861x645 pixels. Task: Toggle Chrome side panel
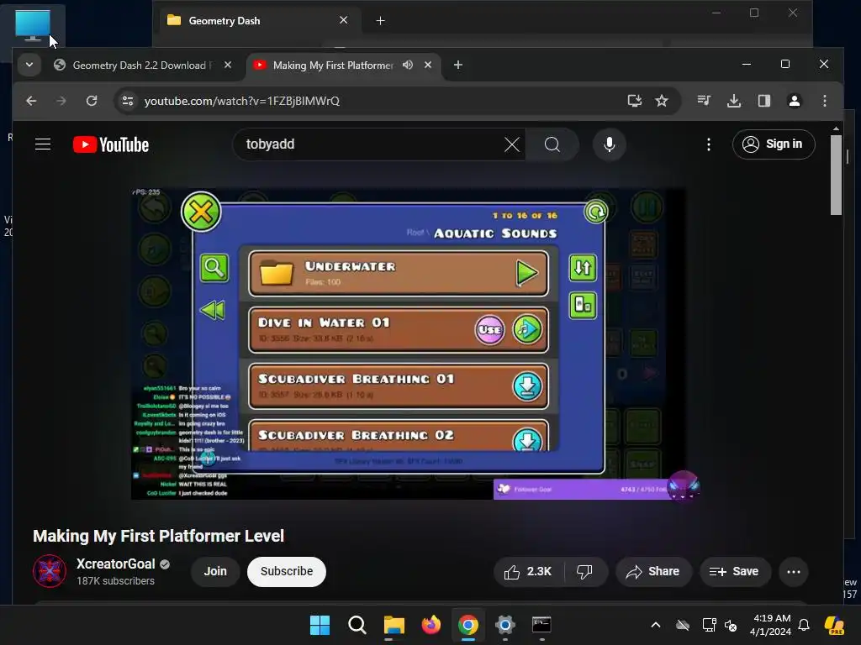[x=763, y=101]
